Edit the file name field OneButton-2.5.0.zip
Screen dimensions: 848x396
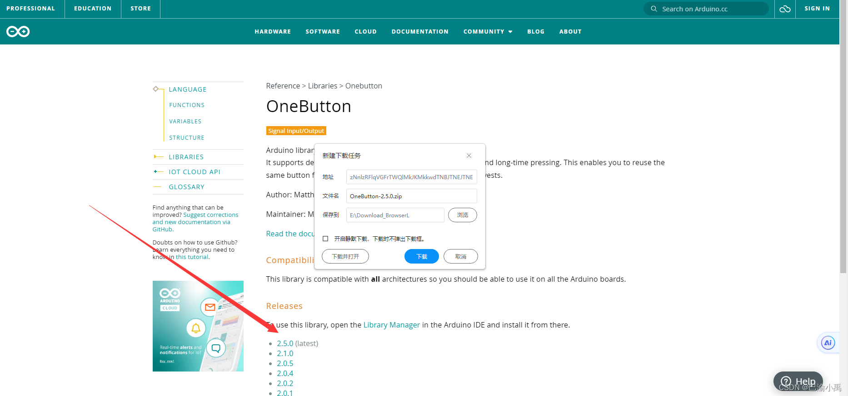(412, 196)
